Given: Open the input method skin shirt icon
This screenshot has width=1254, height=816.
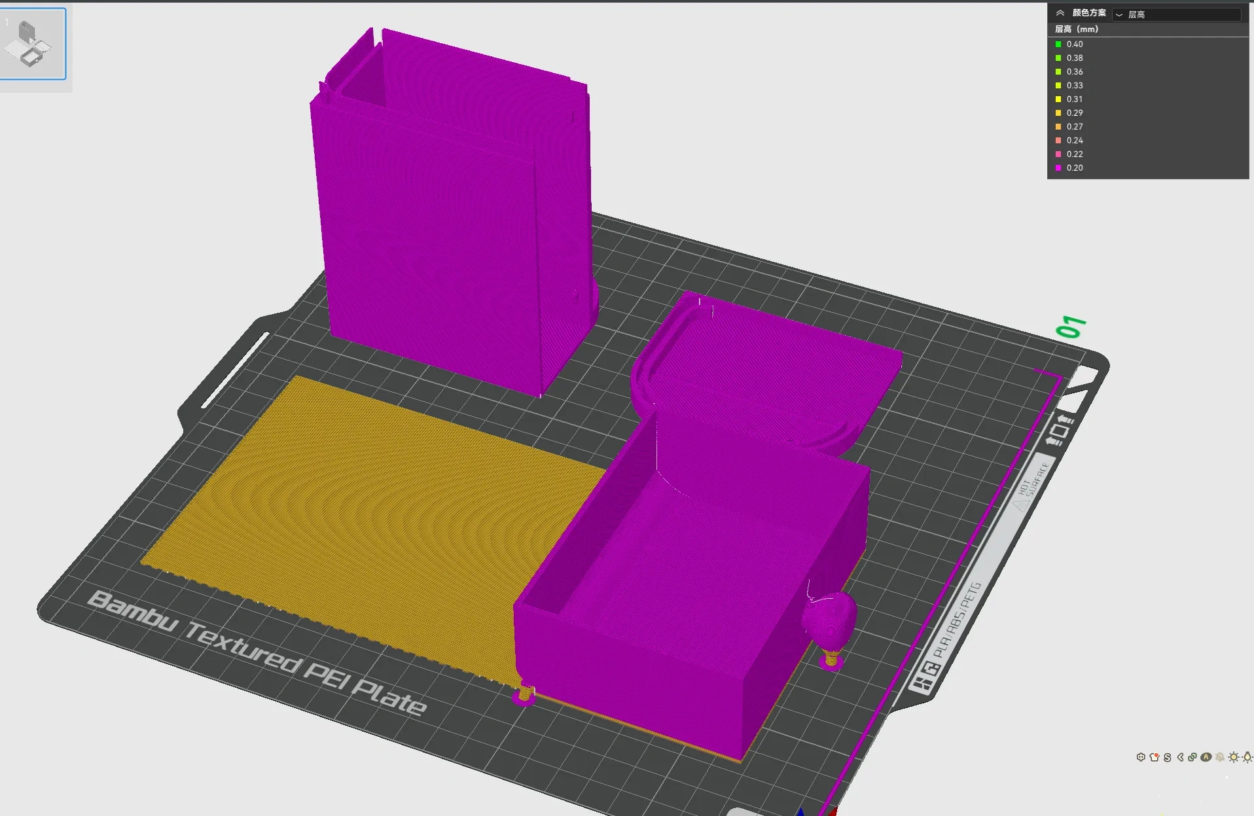Looking at the screenshot, I should pyautogui.click(x=1155, y=757).
